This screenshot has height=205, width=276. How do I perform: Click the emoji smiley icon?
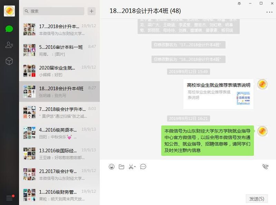click(112, 167)
